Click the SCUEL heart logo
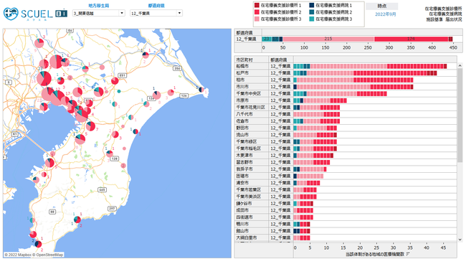The width and height of the screenshot is (466, 264). pos(11,14)
